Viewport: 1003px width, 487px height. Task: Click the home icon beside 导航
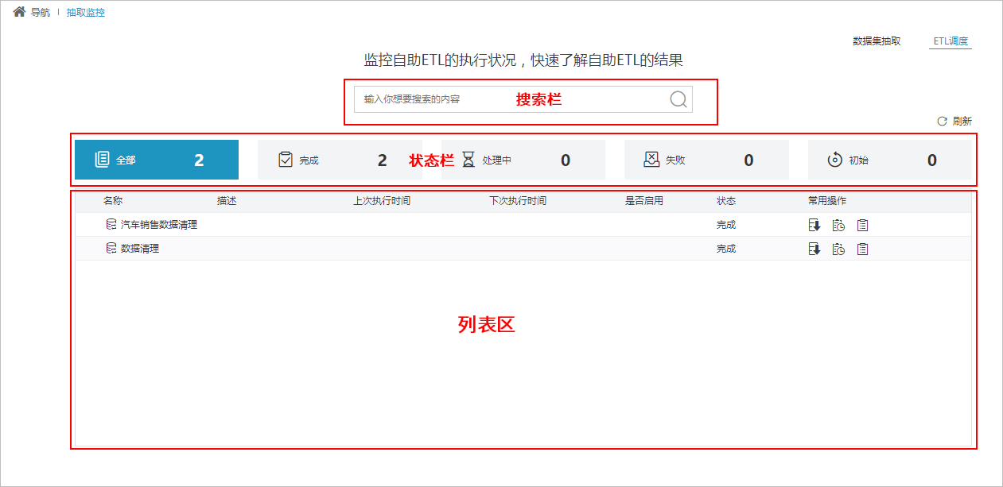[19, 12]
